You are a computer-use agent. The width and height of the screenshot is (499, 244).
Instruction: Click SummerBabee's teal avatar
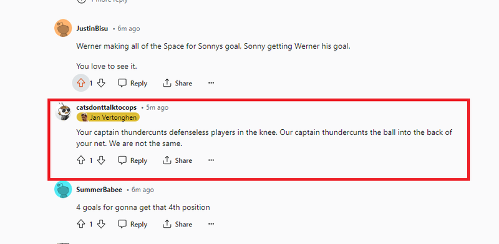pos(63,189)
